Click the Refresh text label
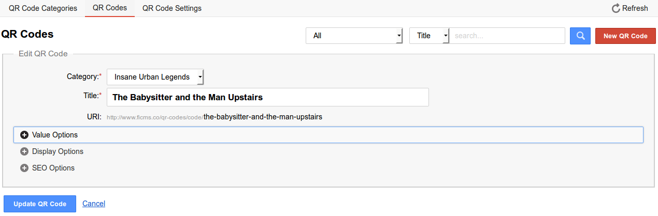The height and width of the screenshot is (216, 658). coord(635,8)
